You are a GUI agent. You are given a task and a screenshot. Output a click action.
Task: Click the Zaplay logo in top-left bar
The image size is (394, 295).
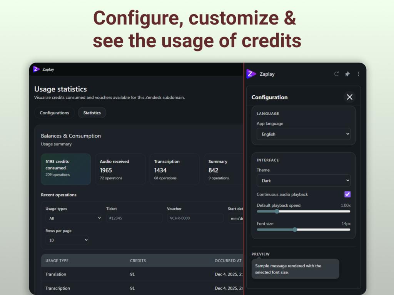(37, 69)
